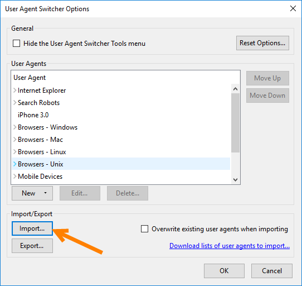Open the New button dropdown arrow

click(46, 193)
